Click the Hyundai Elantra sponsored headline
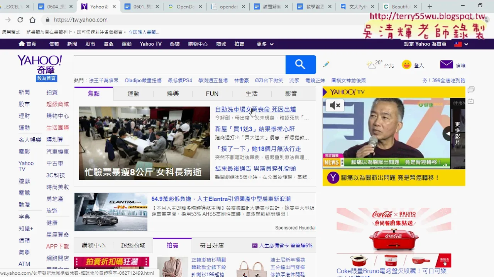494x277 pixels. click(221, 199)
